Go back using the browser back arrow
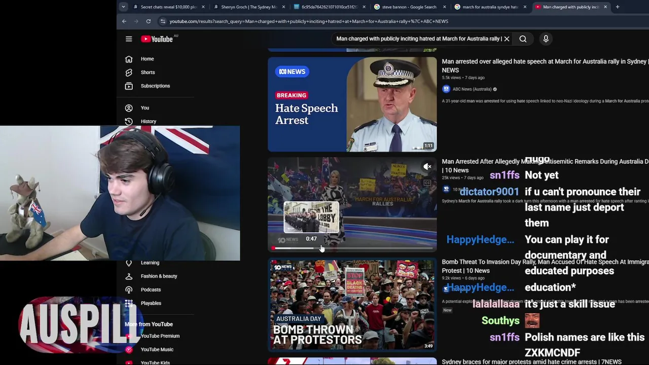Image resolution: width=649 pixels, height=365 pixels. (124, 21)
